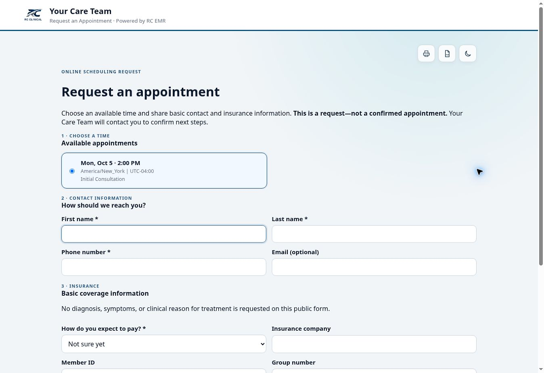Click the PDF document export icon
Screen dimensions: 544x373
(x=447, y=54)
